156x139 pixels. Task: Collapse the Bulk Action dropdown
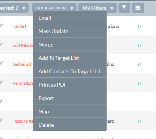[x=54, y=8]
